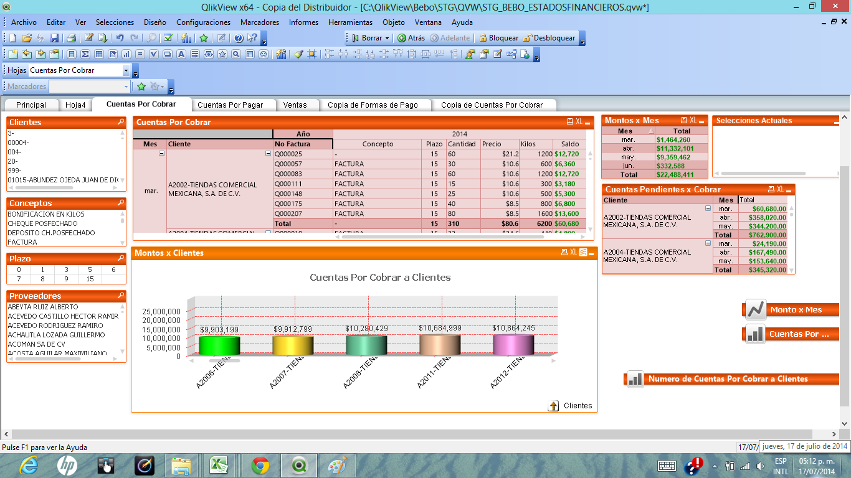Add a new sheet with the sheet-star icon
The height and width of the screenshot is (478, 851).
(x=13, y=54)
